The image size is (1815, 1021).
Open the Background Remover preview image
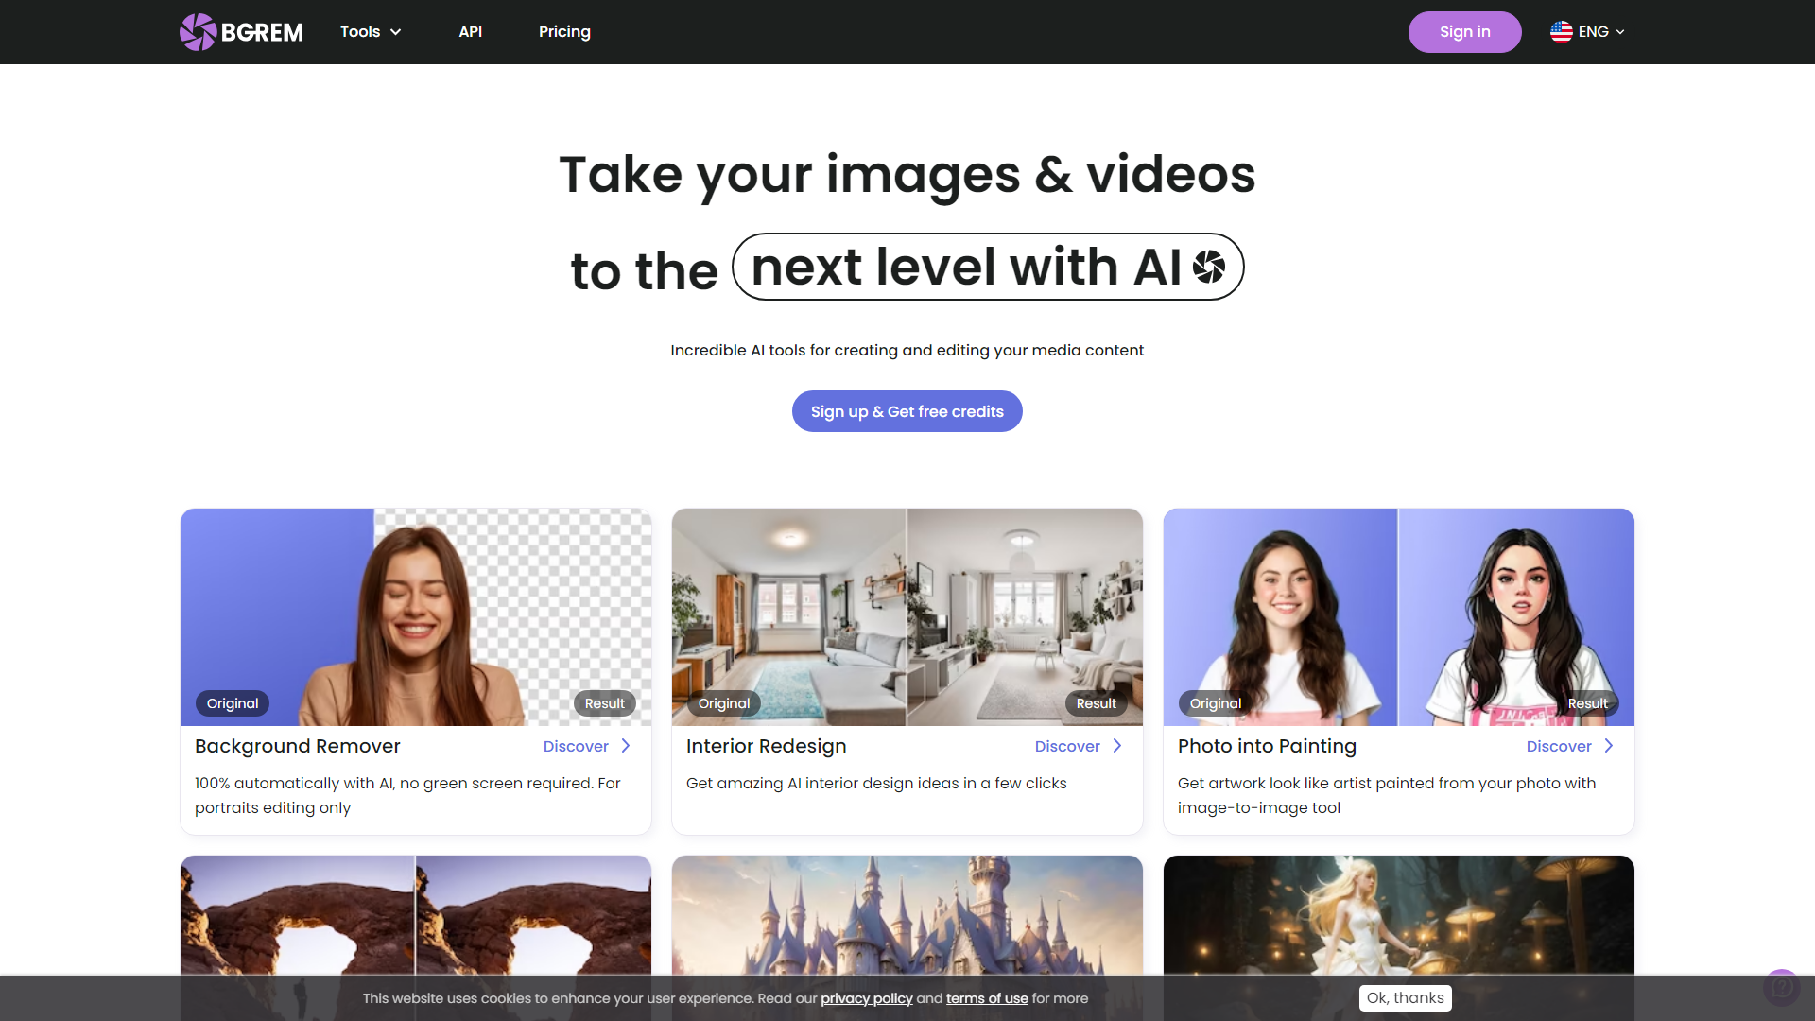(416, 617)
